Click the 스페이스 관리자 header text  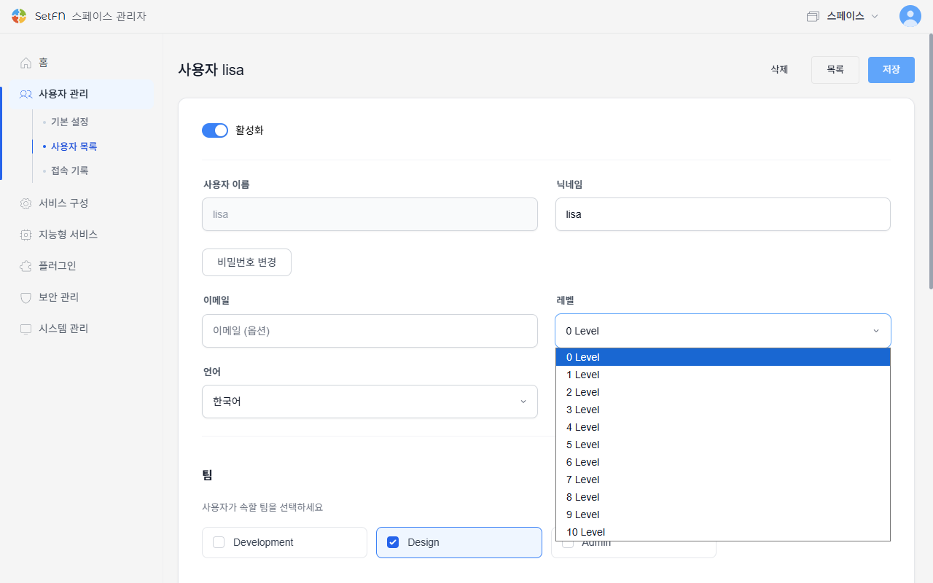point(109,16)
